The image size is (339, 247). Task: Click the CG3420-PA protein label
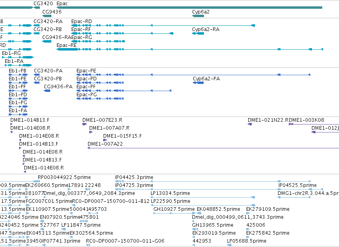coord(48,71)
